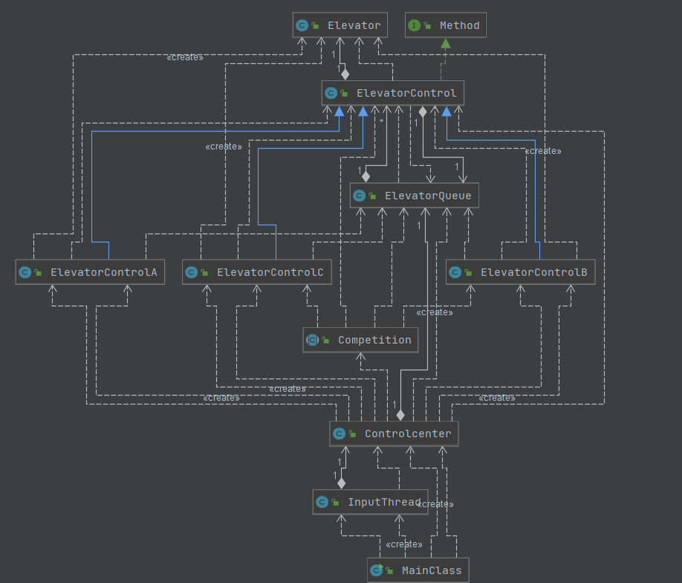This screenshot has width=682, height=583.
Task: Click the InputThread class icon
Action: (322, 502)
